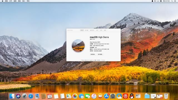Open the Mail stamp icon in dock

tap(37, 96)
